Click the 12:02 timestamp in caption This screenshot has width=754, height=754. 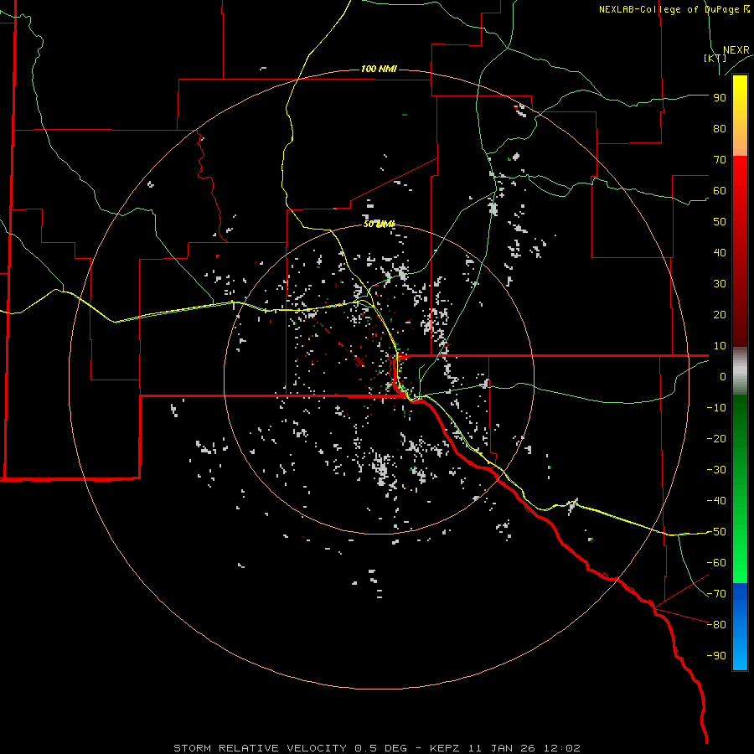pyautogui.click(x=561, y=748)
